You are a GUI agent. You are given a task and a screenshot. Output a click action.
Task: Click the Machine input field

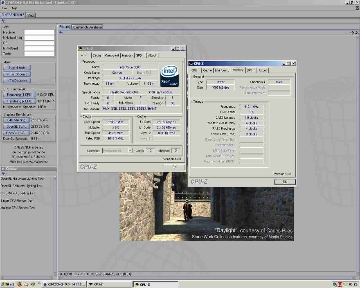pos(39,32)
